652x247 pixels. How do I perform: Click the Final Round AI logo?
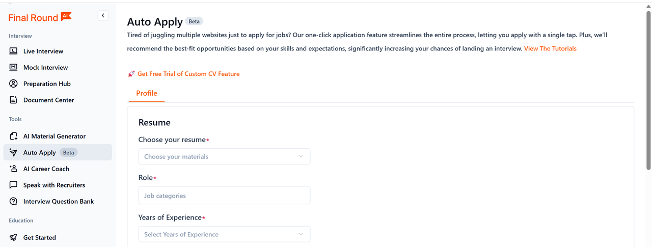coord(40,17)
